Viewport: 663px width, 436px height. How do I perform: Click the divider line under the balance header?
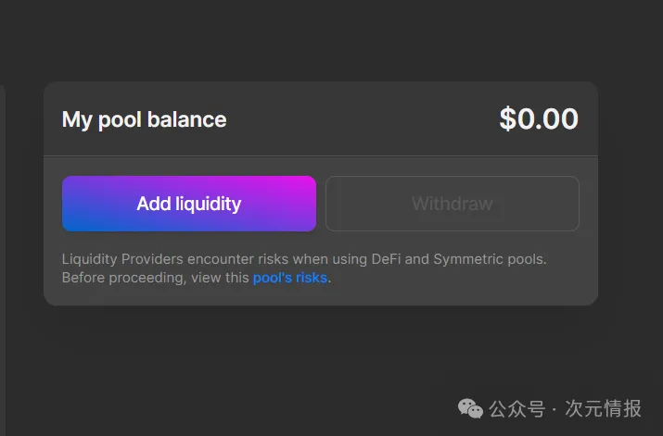pos(320,156)
